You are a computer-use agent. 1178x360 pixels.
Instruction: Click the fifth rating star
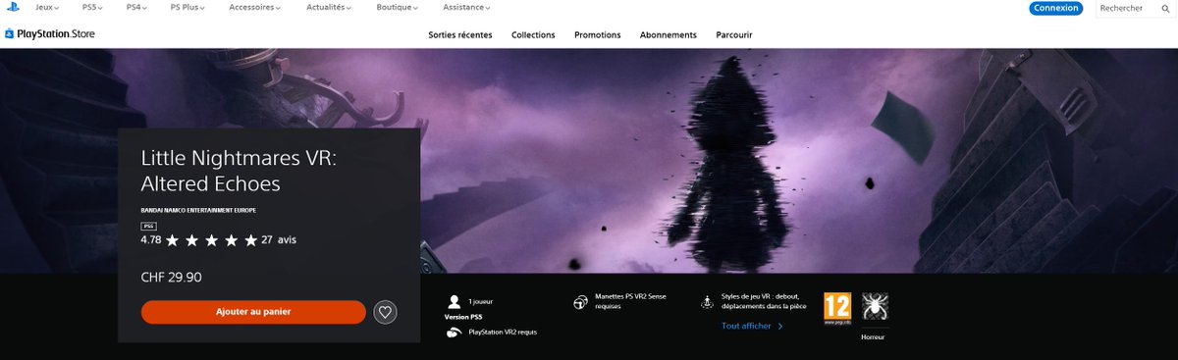click(250, 240)
